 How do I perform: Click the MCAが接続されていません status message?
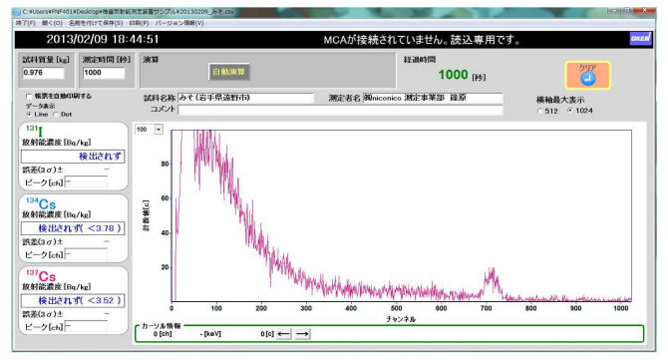click(x=422, y=40)
